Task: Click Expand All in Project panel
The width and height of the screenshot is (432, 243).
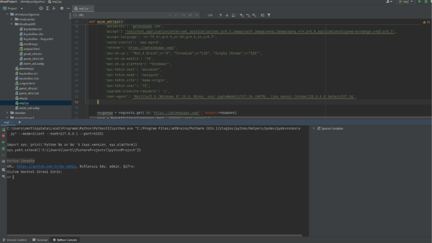Action: pos(47,9)
